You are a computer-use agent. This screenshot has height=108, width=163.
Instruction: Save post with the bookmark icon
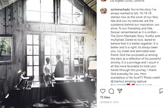tap(161, 91)
